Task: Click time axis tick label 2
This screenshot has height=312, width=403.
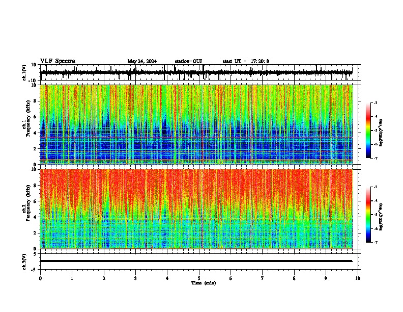Action: click(x=104, y=278)
